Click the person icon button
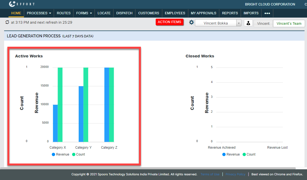The width and height of the screenshot is (307, 180). click(x=248, y=23)
